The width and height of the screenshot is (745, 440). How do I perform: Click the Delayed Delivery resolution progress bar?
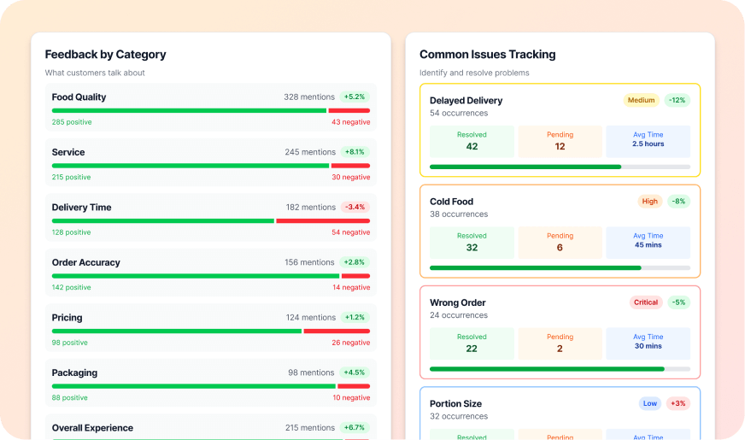point(560,167)
